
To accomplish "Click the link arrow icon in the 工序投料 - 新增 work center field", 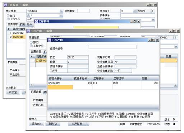I will click(28, 15).
